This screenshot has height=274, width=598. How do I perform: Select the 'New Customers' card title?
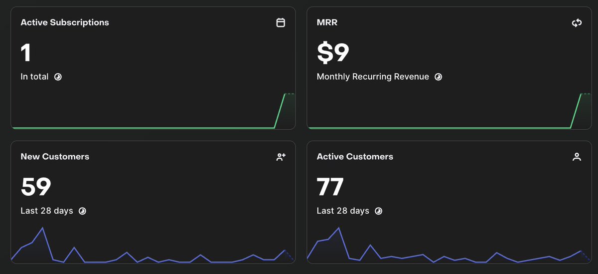pyautogui.click(x=55, y=157)
